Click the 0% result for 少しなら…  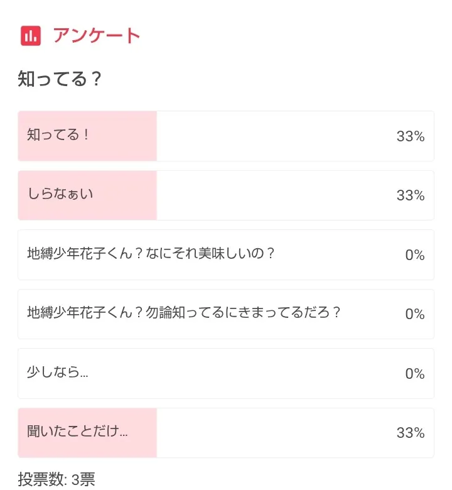415,374
